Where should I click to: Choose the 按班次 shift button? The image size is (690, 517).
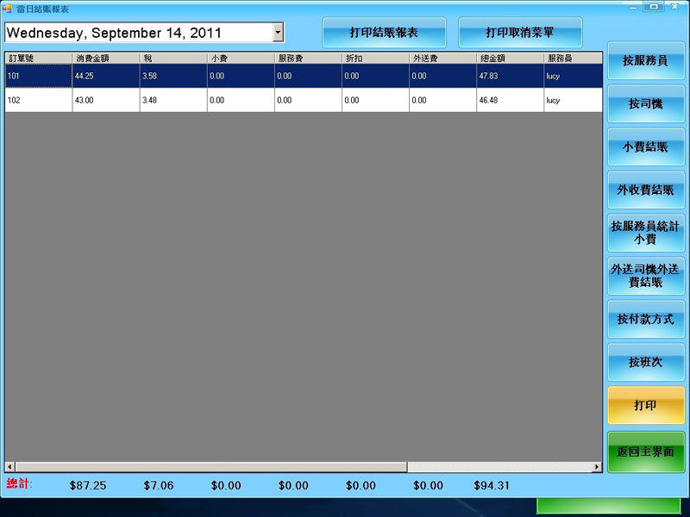[646, 363]
